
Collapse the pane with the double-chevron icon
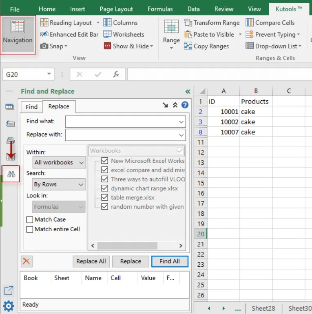pos(188,91)
